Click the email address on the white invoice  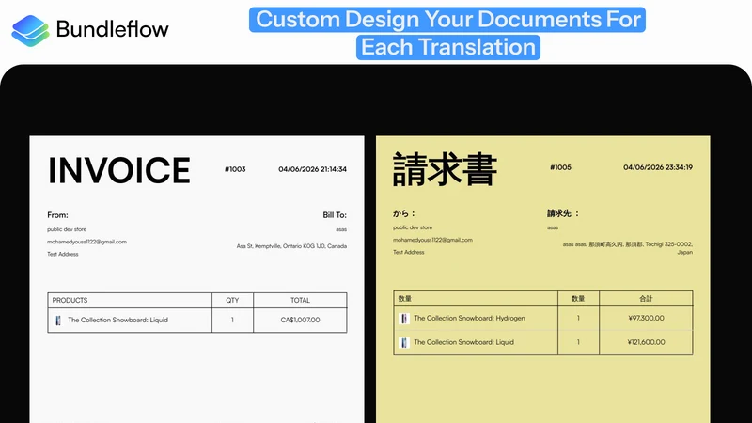pyautogui.click(x=86, y=242)
